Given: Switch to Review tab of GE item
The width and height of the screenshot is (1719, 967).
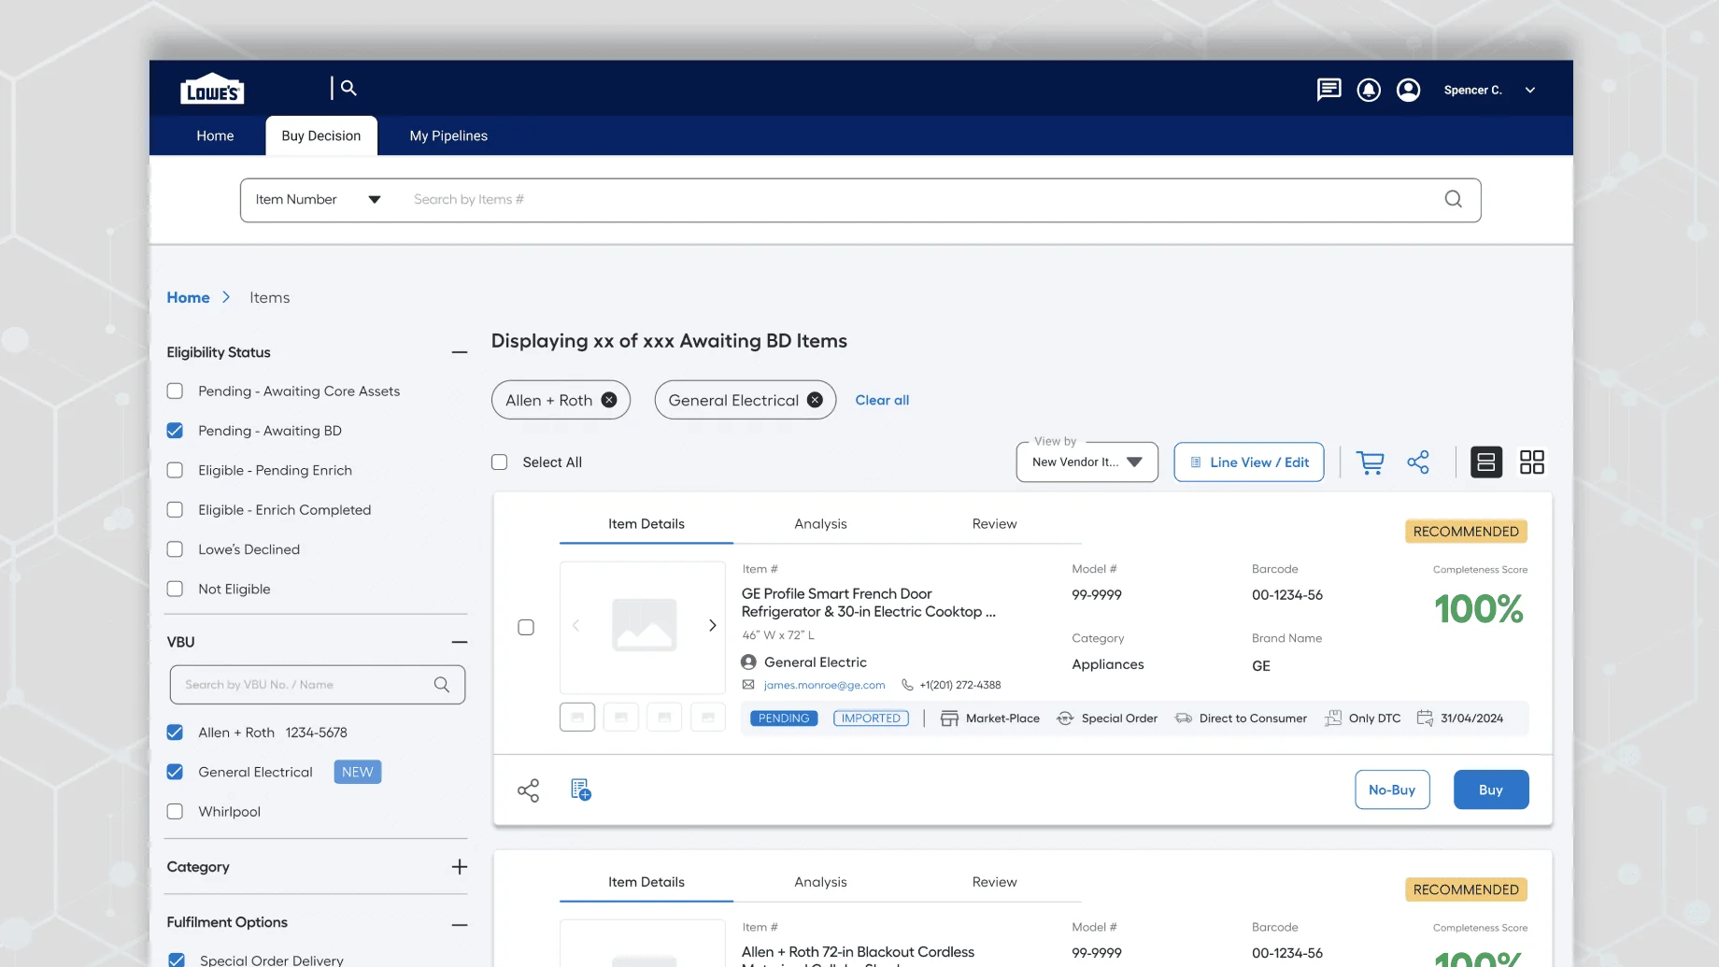Looking at the screenshot, I should 994,524.
